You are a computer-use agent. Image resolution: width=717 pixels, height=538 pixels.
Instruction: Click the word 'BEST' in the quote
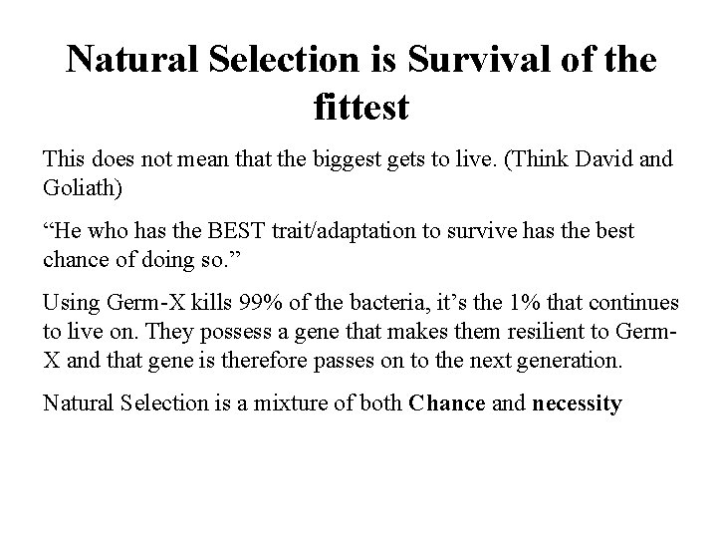click(236, 230)
